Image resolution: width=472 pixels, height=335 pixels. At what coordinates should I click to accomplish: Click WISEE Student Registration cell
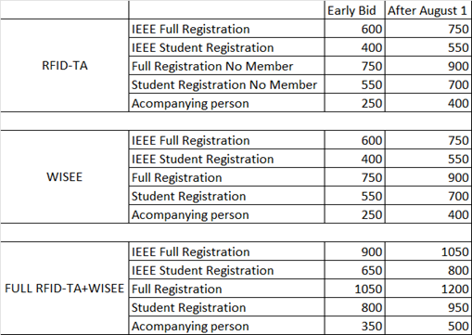227,196
